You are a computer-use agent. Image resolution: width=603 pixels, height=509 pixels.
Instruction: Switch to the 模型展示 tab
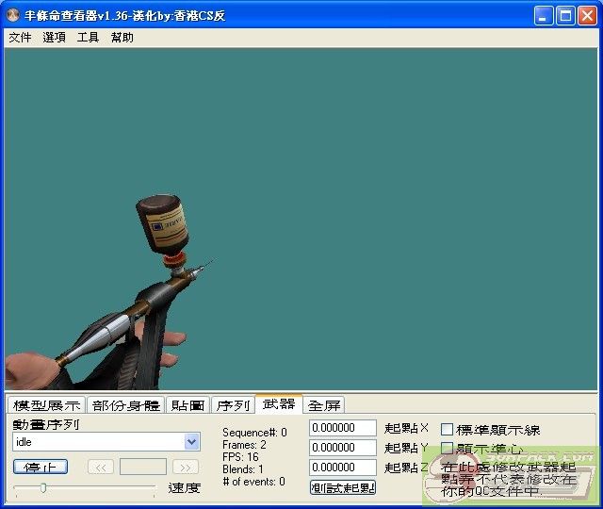[x=46, y=405]
